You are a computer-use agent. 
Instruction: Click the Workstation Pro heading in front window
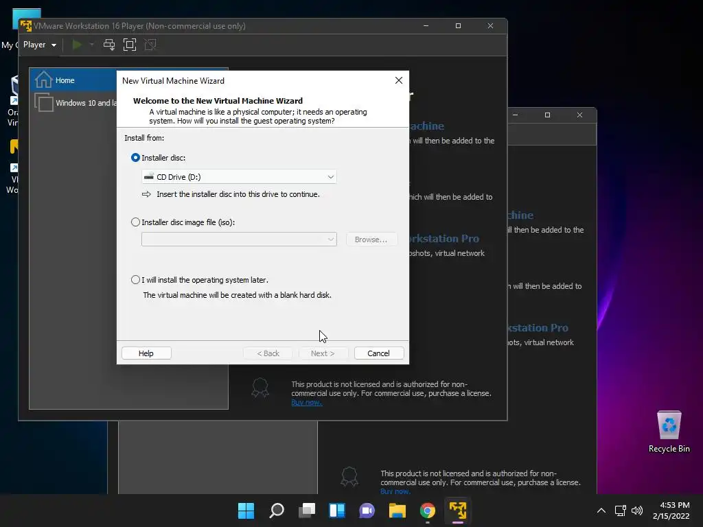coord(444,238)
